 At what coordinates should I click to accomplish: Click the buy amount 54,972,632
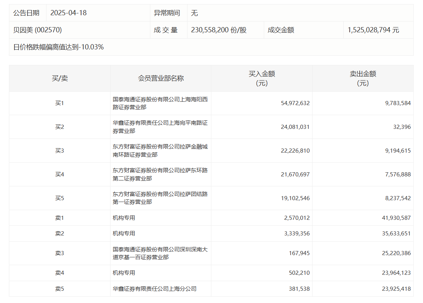point(295,103)
